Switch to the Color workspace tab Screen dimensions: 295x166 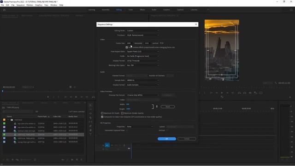[x=130, y=10]
